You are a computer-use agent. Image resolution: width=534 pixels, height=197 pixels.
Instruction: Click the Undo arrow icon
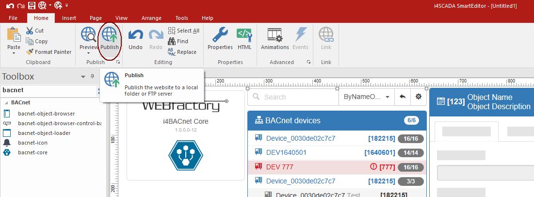(x=135, y=36)
